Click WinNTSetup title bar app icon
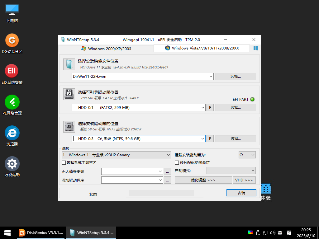The height and width of the screenshot is (239, 319). (x=63, y=40)
